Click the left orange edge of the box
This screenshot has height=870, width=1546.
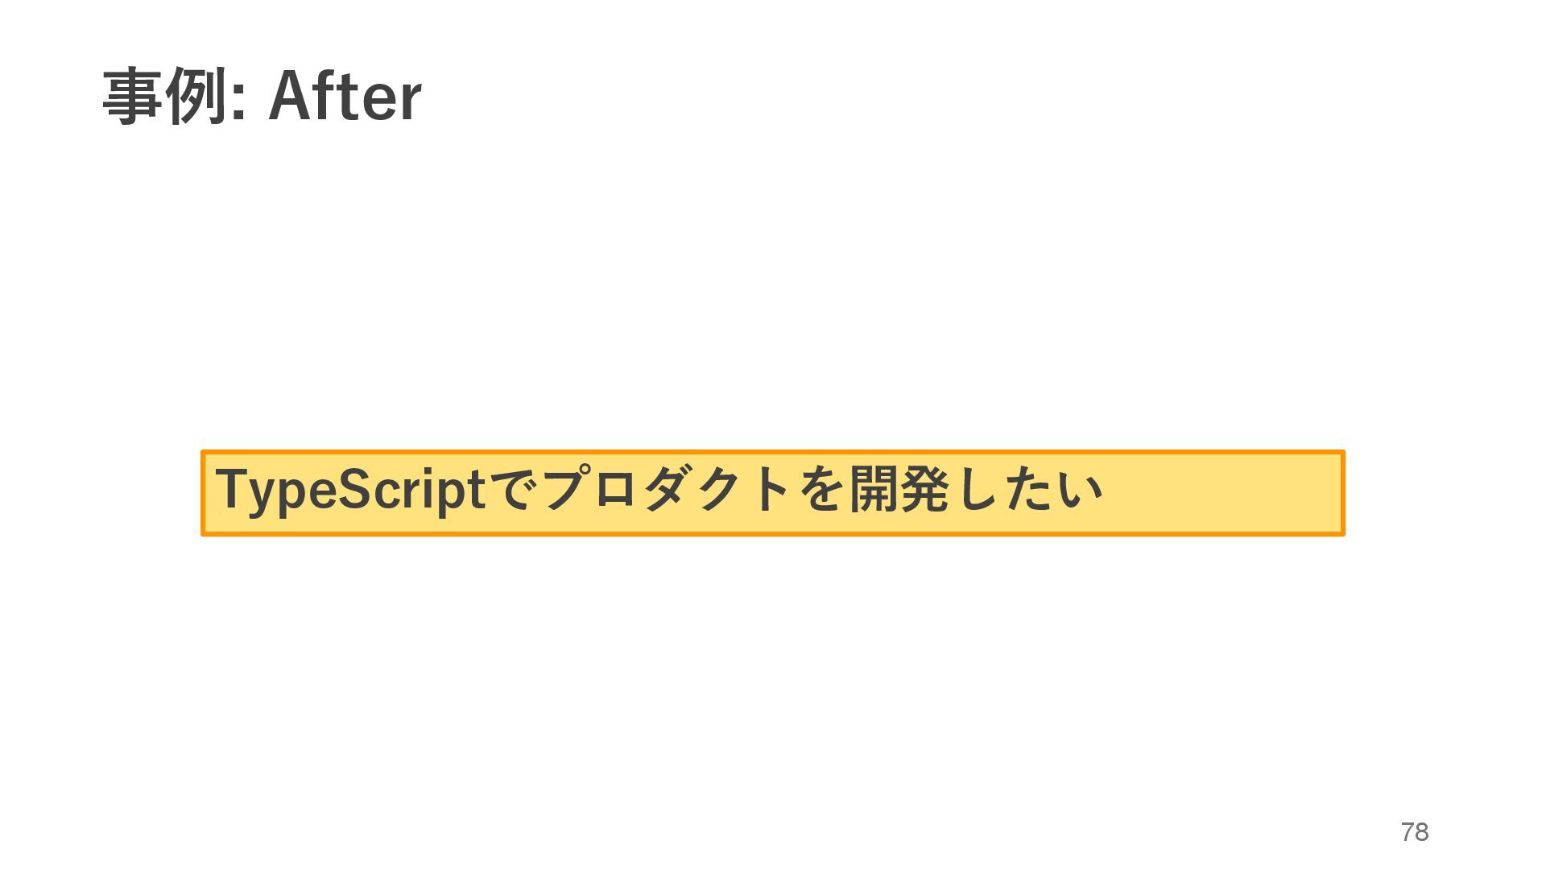tap(203, 493)
